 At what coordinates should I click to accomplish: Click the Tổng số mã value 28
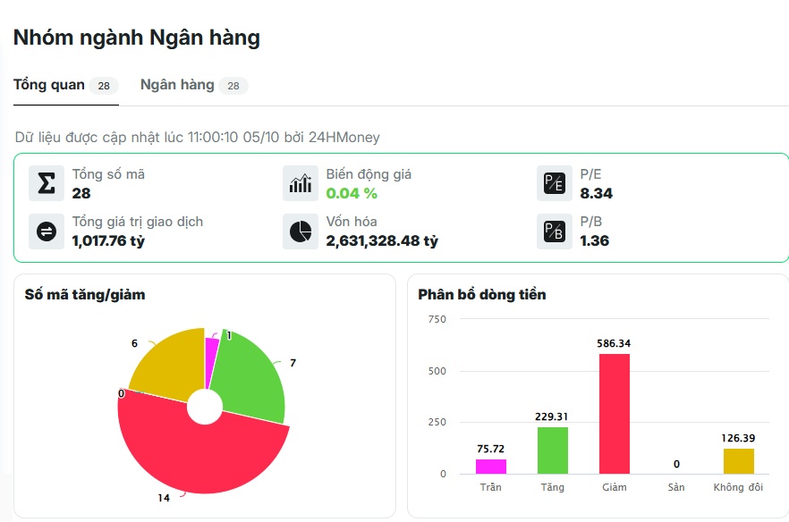pos(81,194)
